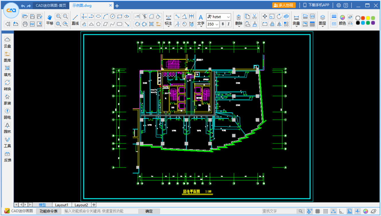This screenshot has height=216, width=381.
Task: Open the 云盘 cloud drive sidebar icon
Action: (x=7, y=42)
